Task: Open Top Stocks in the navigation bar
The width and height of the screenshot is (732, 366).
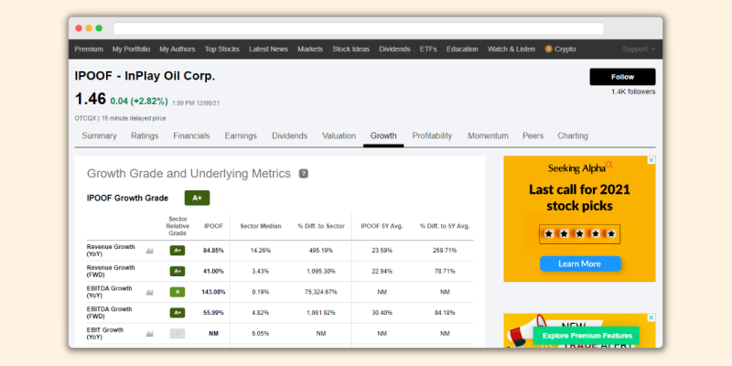Action: 222,49
